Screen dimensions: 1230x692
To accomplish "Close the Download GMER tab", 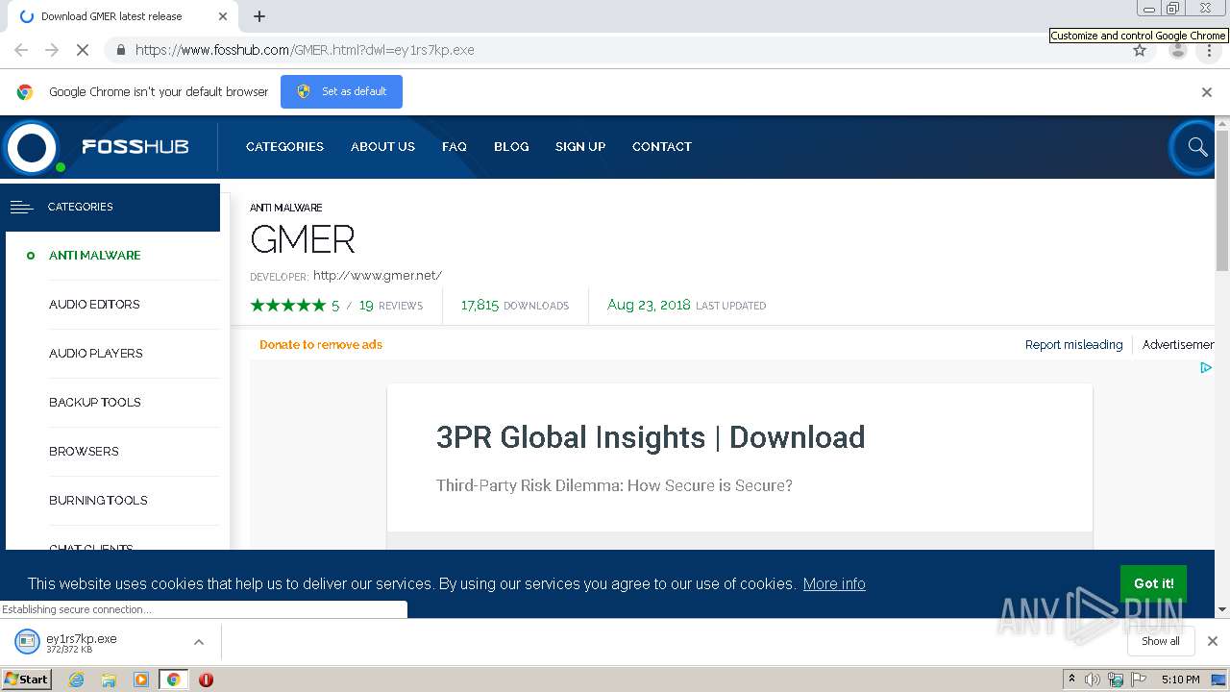I will click(223, 16).
